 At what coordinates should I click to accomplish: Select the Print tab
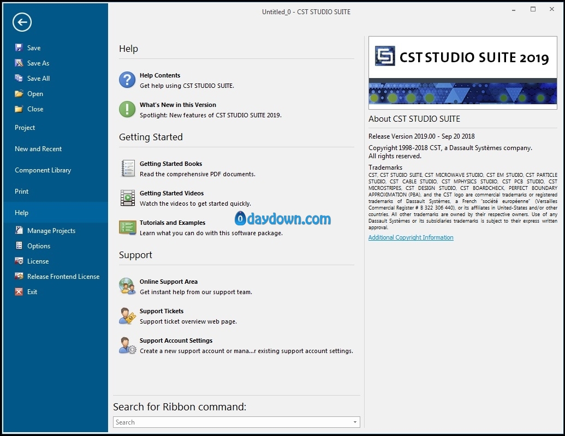tap(22, 192)
